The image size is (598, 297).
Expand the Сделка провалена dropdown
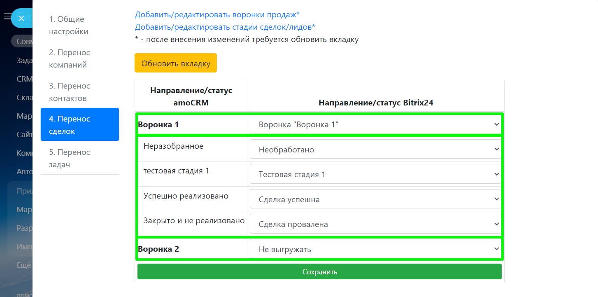point(375,225)
